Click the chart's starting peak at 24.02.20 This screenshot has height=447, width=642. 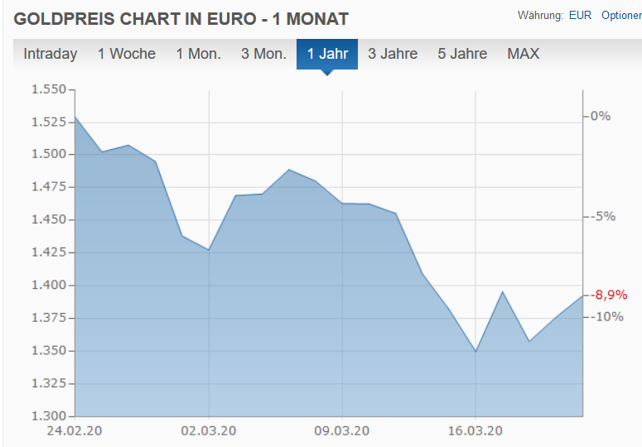pyautogui.click(x=75, y=117)
